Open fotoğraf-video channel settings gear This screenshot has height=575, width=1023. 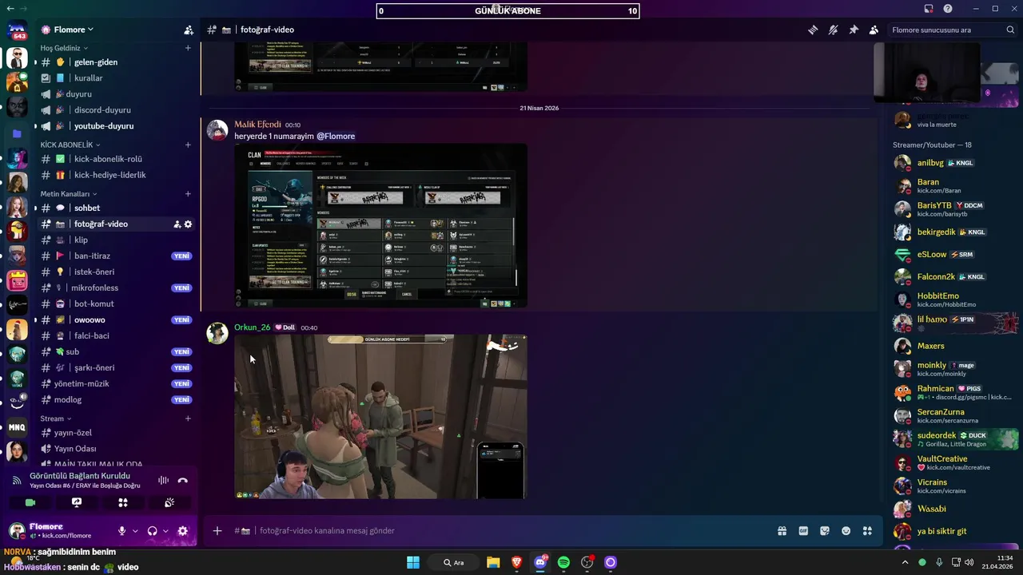(x=188, y=224)
